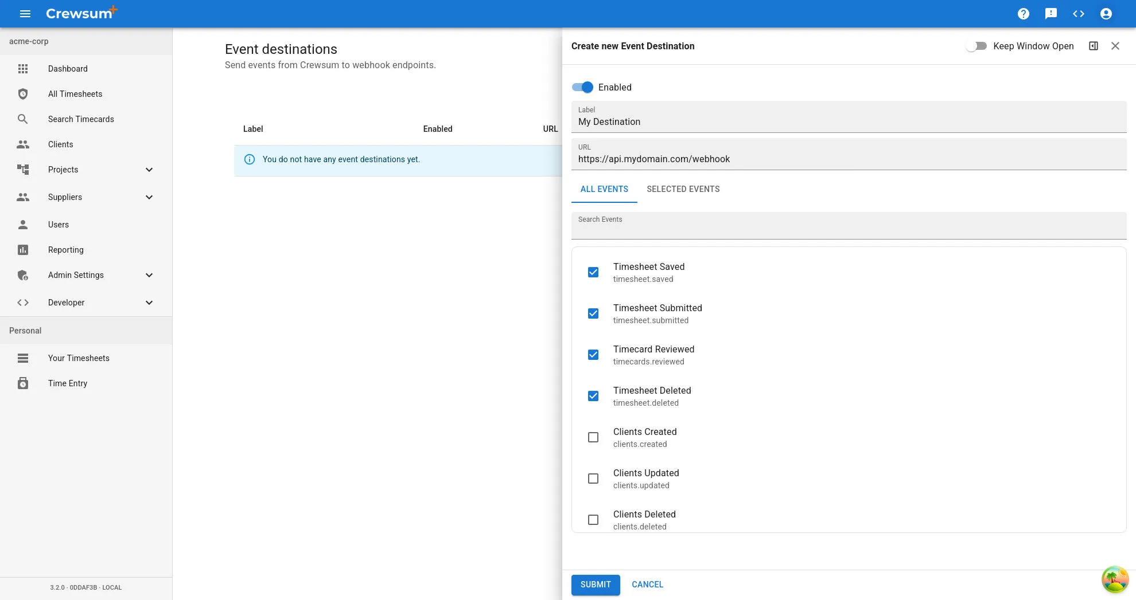Focus the Search Events input field
This screenshot has height=600, width=1136.
click(848, 228)
